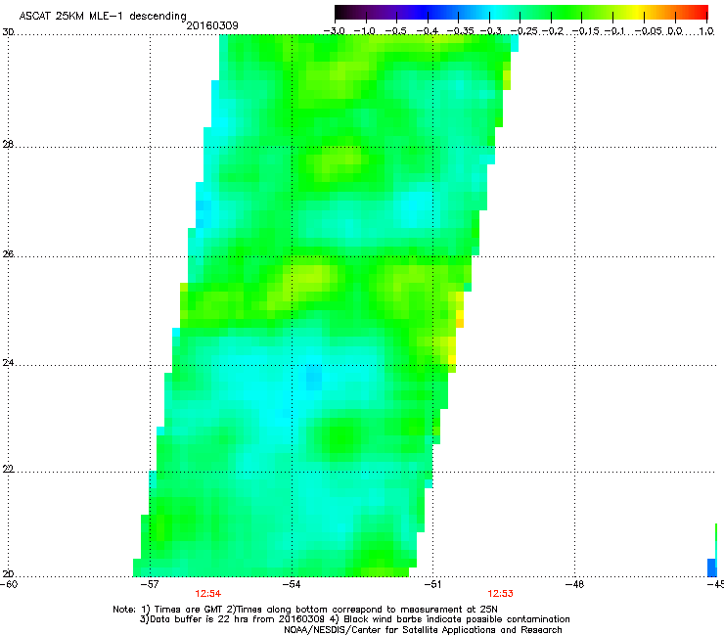This screenshot has width=724, height=636.
Task: Click the -0.5 colorbar tick label
Action: click(x=395, y=31)
